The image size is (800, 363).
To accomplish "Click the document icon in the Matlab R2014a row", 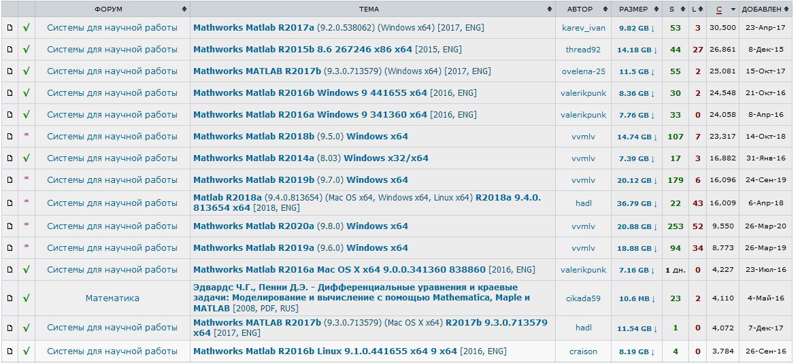I will pos(10,158).
